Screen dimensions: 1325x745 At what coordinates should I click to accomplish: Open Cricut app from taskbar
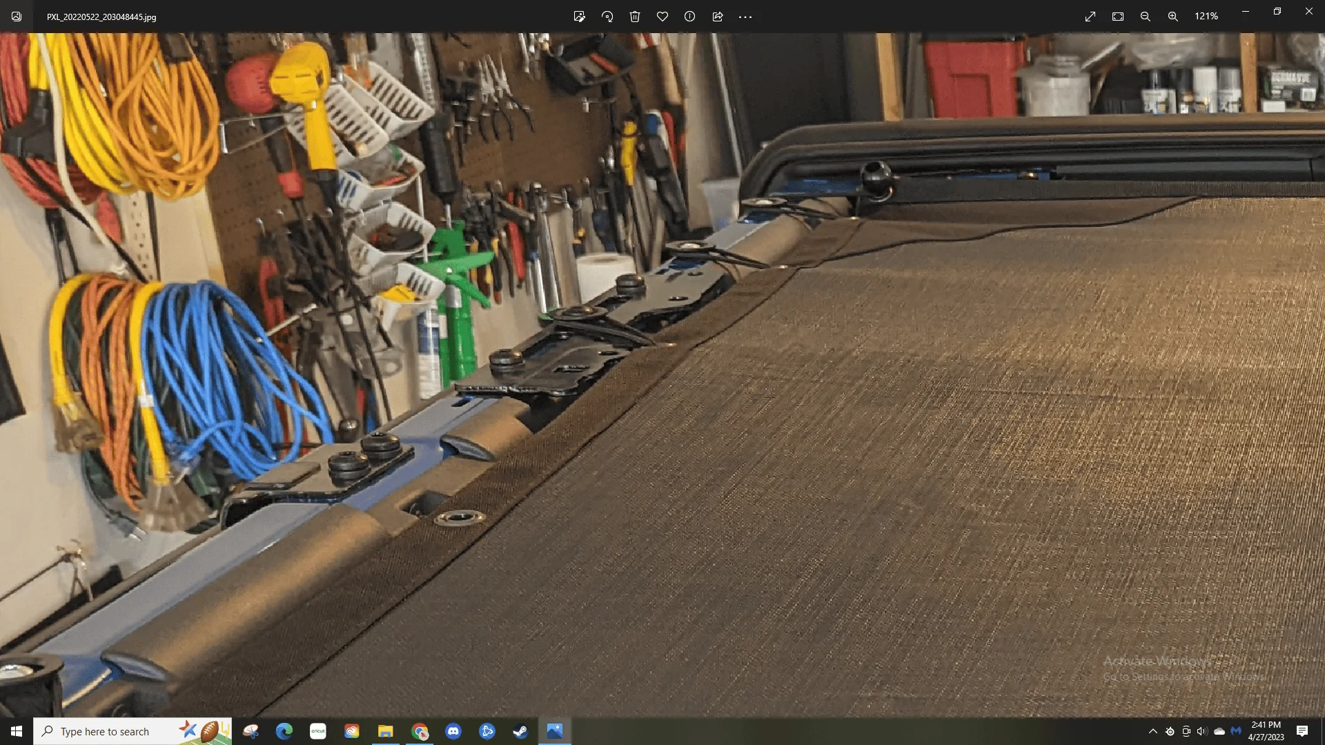coord(318,731)
